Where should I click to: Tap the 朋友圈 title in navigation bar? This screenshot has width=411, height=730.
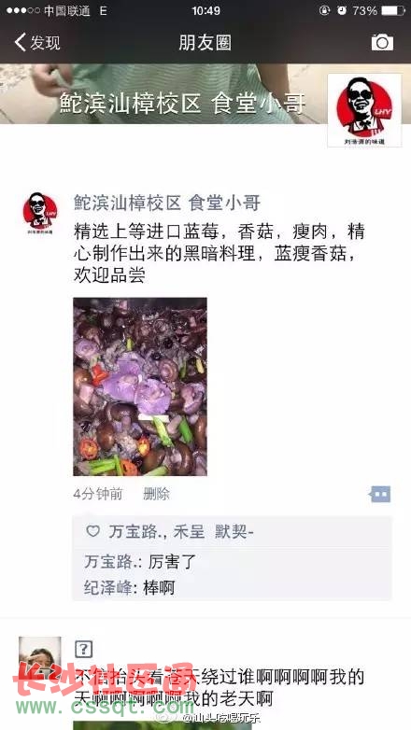click(205, 42)
